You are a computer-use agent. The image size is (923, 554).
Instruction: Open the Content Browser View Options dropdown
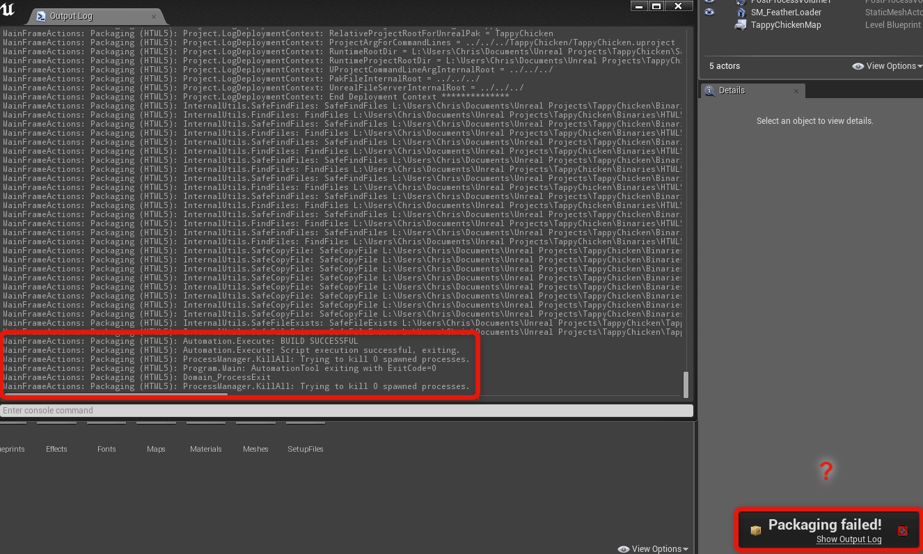tap(653, 549)
